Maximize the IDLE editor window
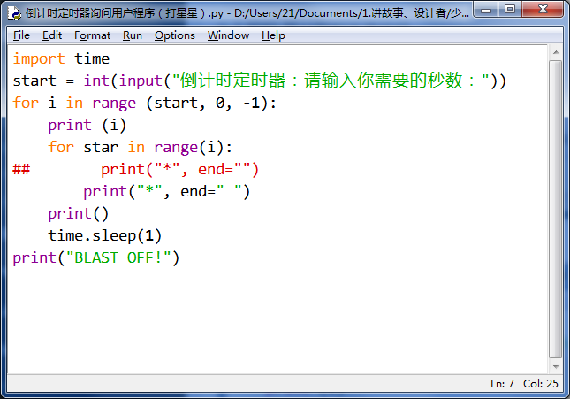570x399 pixels. [x=510, y=10]
